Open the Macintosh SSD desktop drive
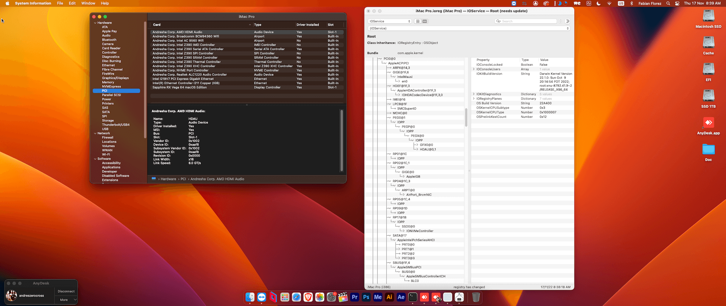 click(708, 16)
